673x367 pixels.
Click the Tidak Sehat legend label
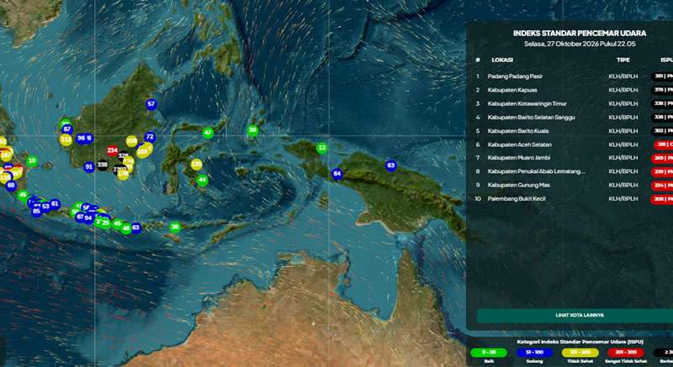580,362
